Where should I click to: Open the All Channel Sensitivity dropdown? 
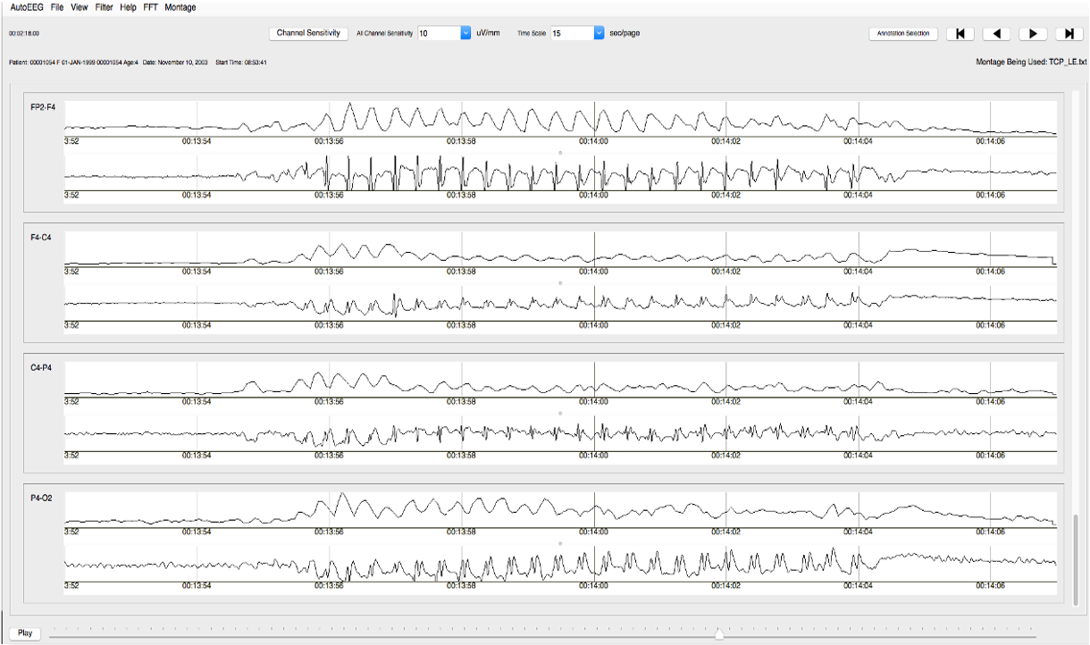465,33
